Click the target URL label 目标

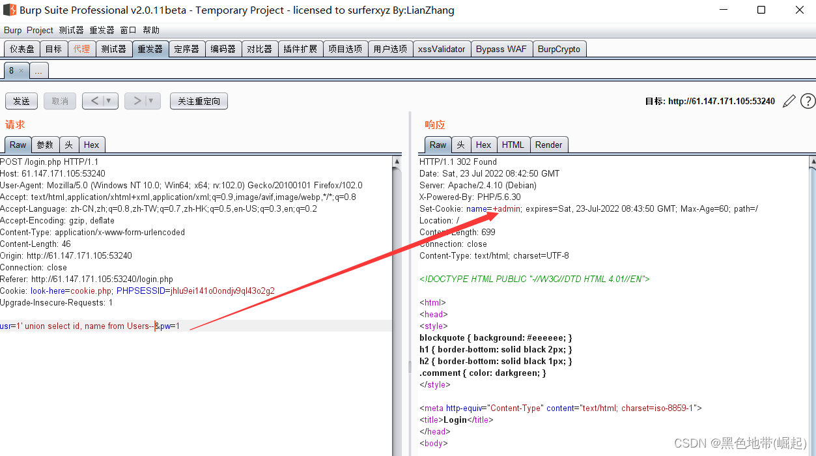pyautogui.click(x=710, y=101)
